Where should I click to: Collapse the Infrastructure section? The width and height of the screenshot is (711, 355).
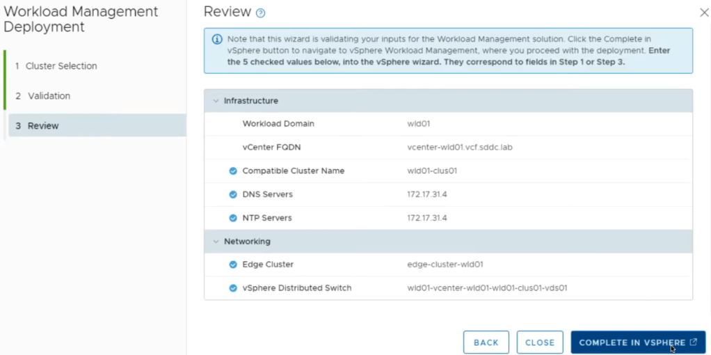click(216, 101)
